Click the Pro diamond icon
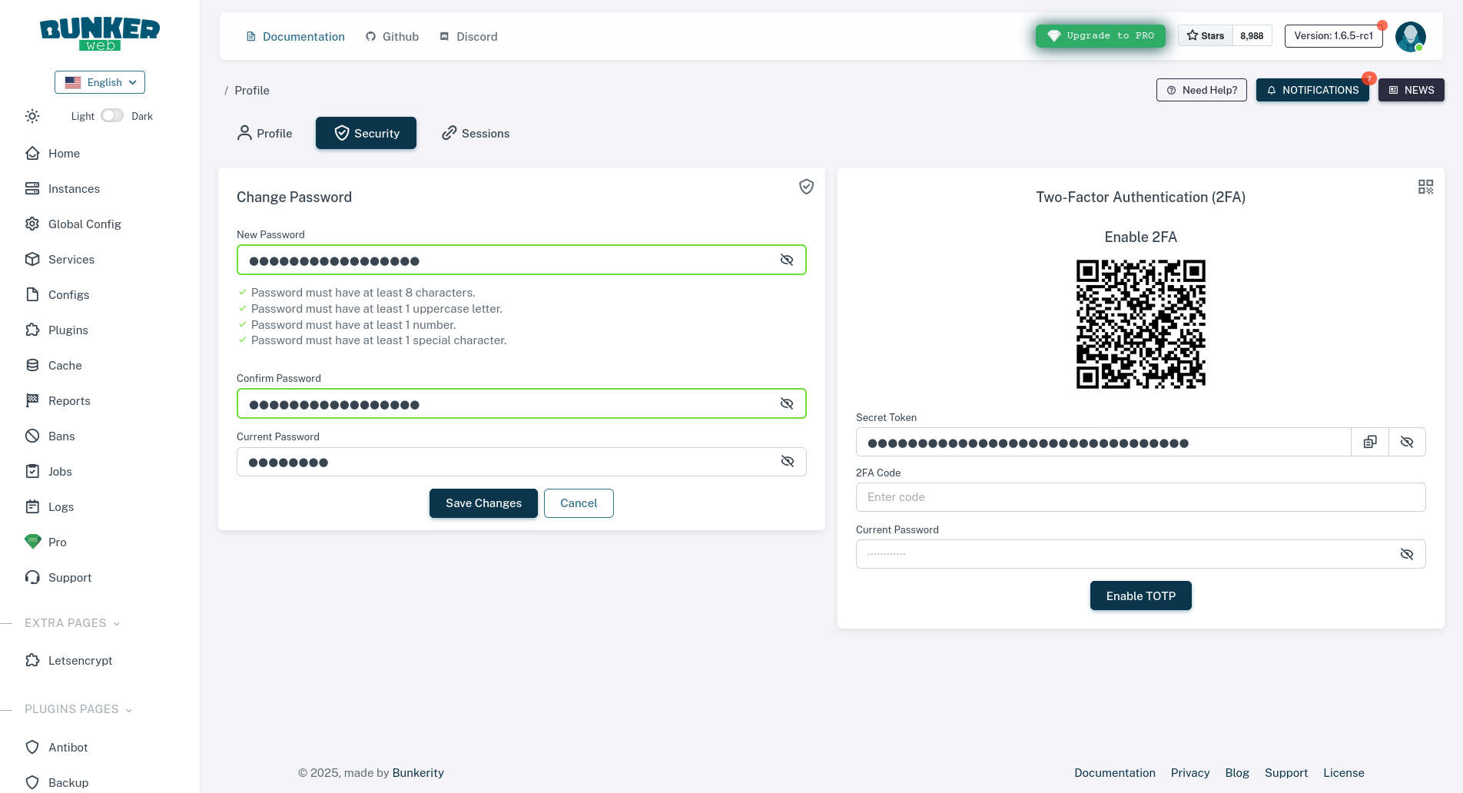Image resolution: width=1463 pixels, height=793 pixels. (32, 542)
